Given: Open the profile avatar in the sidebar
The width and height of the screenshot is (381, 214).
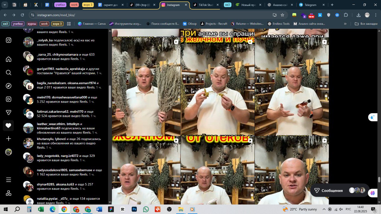Looking at the screenshot, I should 9,152.
